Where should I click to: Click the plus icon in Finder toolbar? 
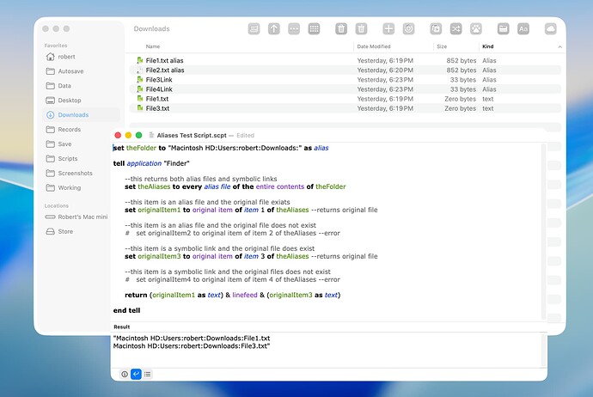(388, 28)
